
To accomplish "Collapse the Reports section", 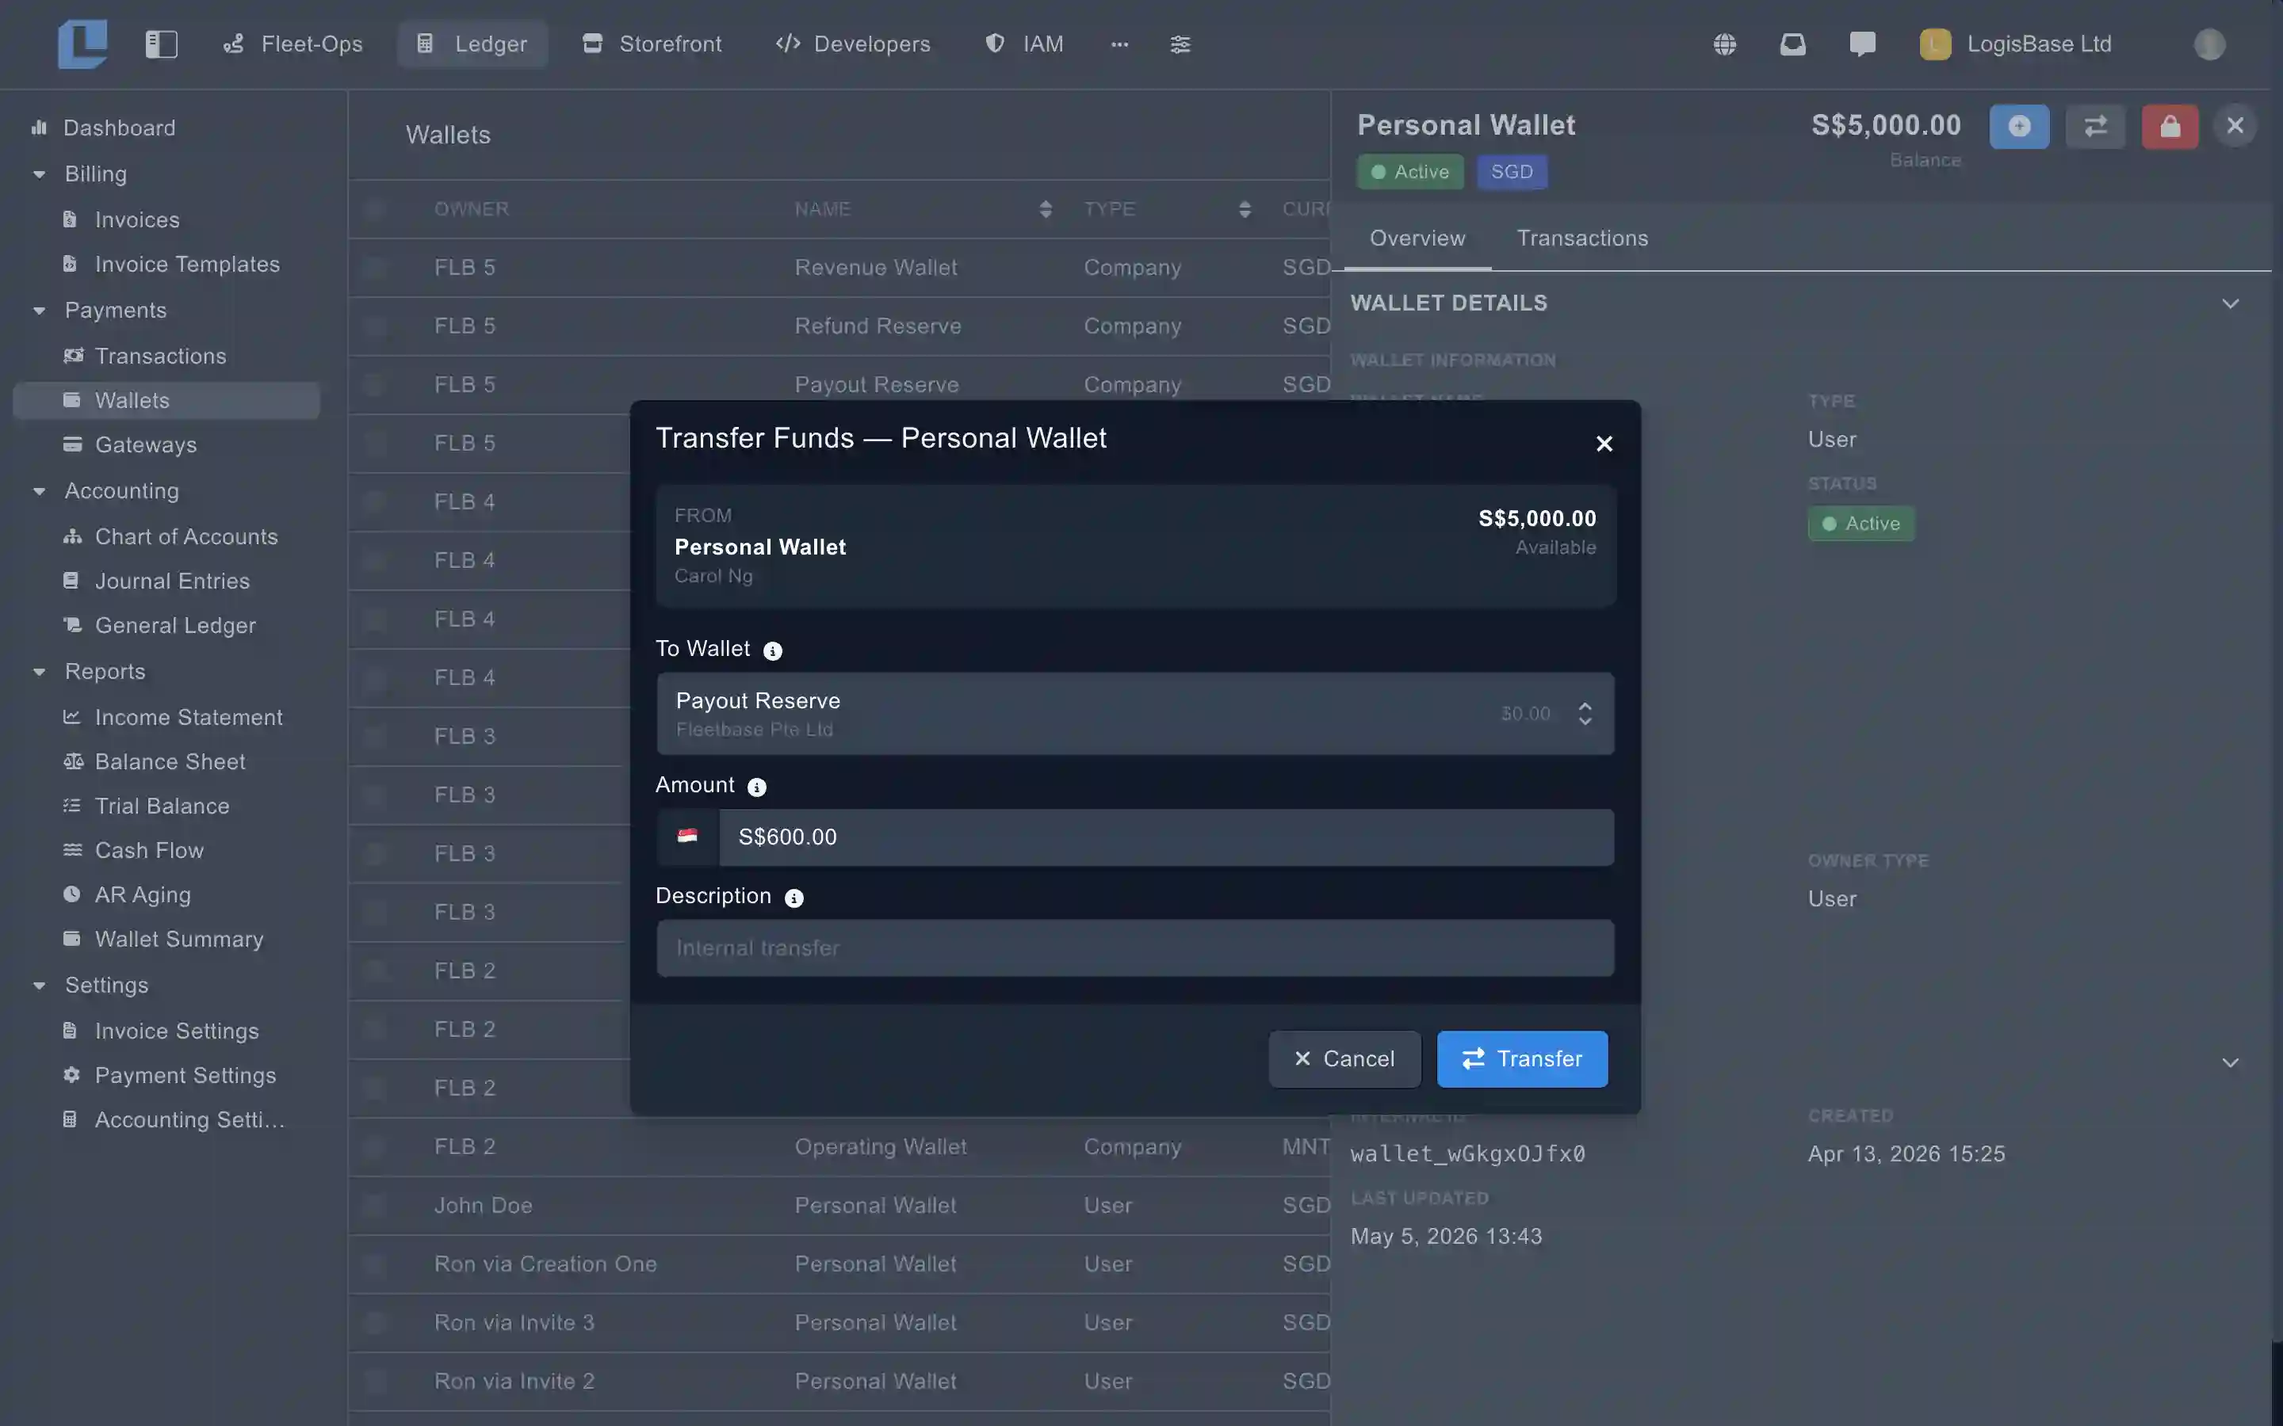I will pyautogui.click(x=39, y=673).
